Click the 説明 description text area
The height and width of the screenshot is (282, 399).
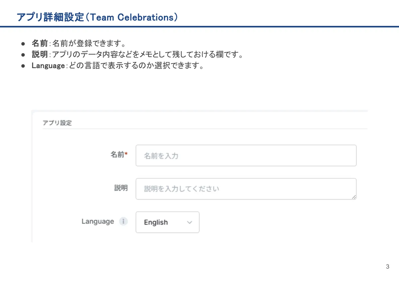click(x=246, y=189)
